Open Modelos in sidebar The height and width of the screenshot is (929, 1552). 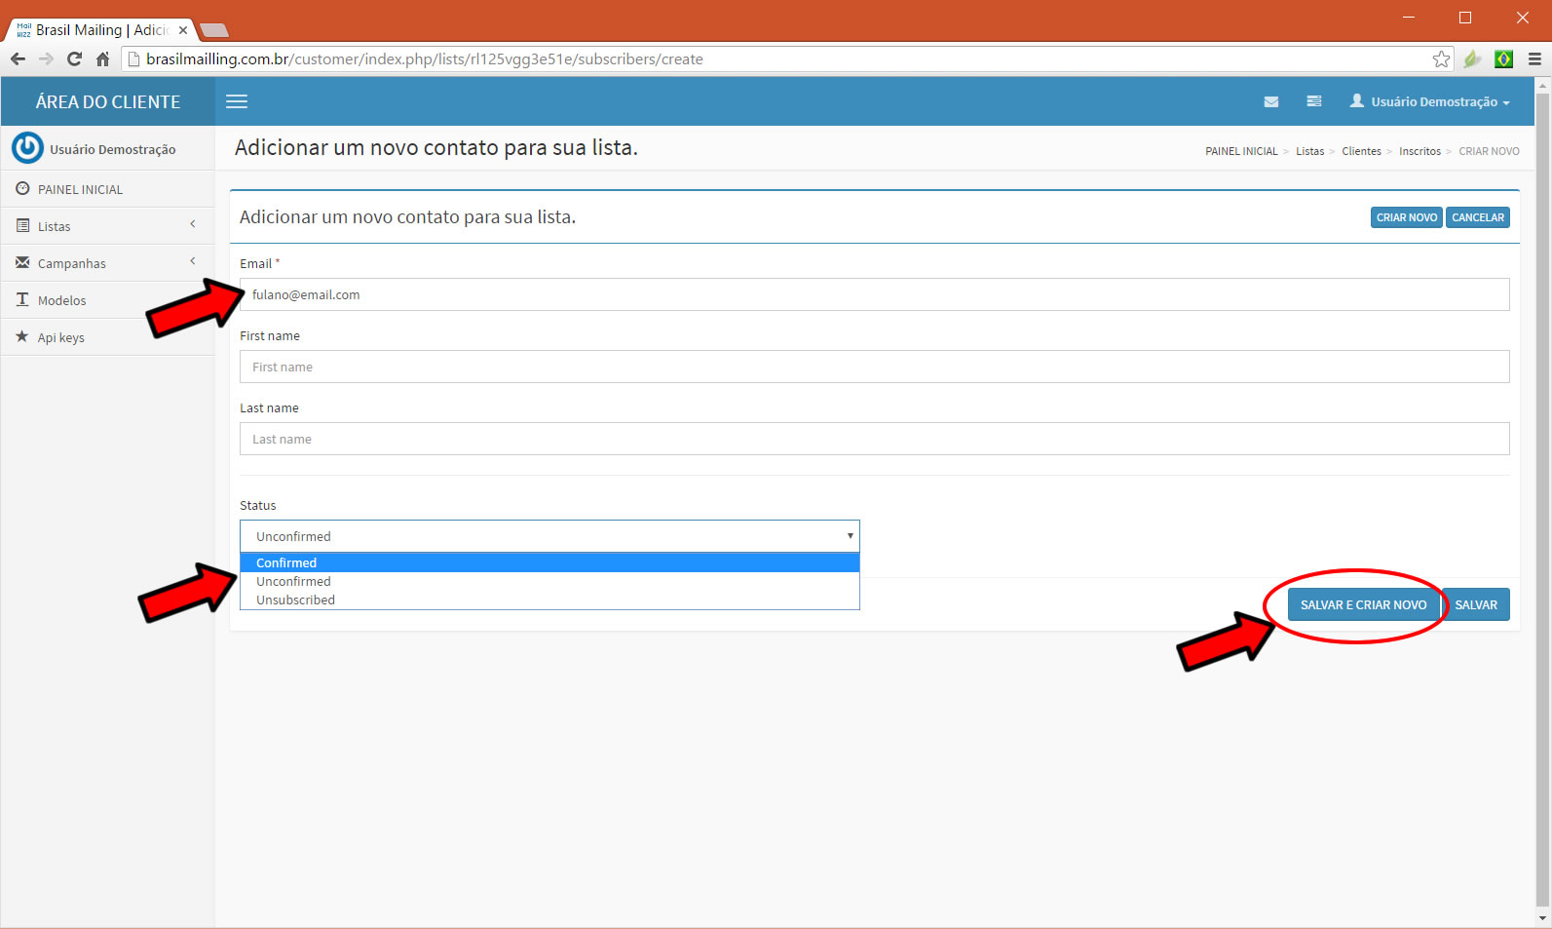coord(107,300)
